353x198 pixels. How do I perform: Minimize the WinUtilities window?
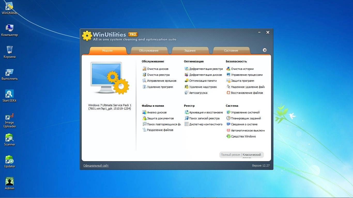point(259,32)
